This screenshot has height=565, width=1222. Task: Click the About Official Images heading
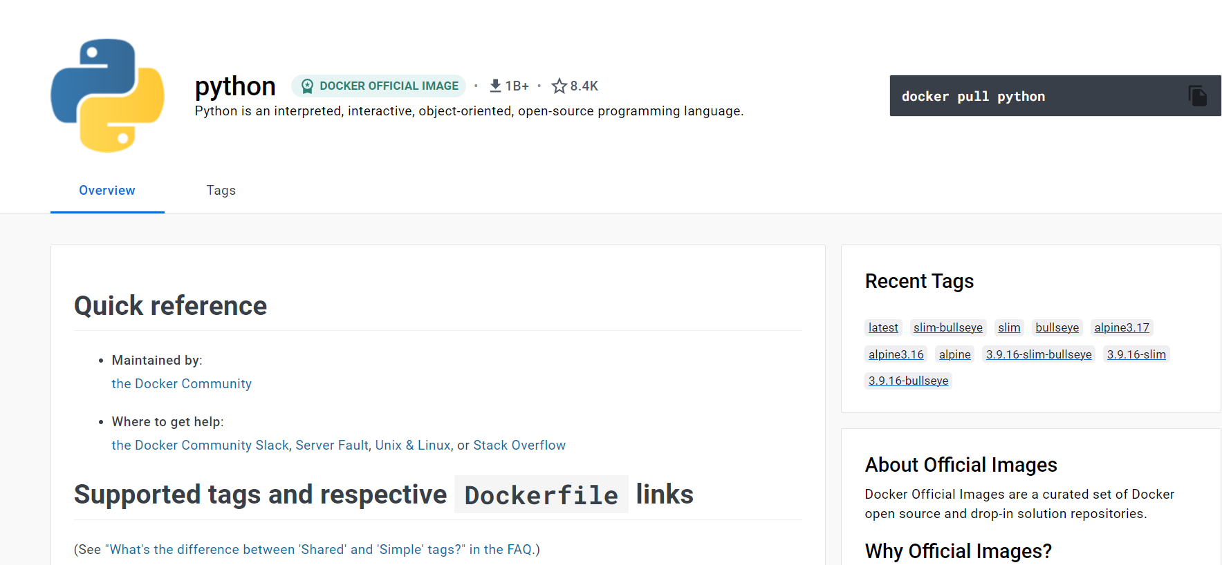click(961, 465)
